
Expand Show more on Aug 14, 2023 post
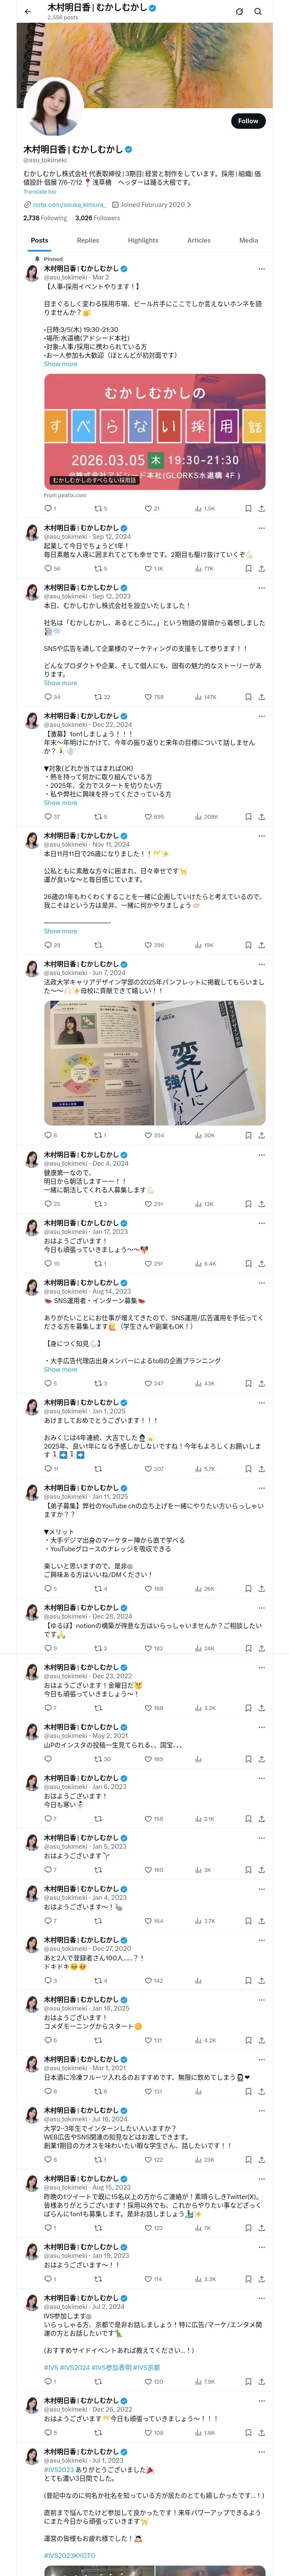(60, 1369)
